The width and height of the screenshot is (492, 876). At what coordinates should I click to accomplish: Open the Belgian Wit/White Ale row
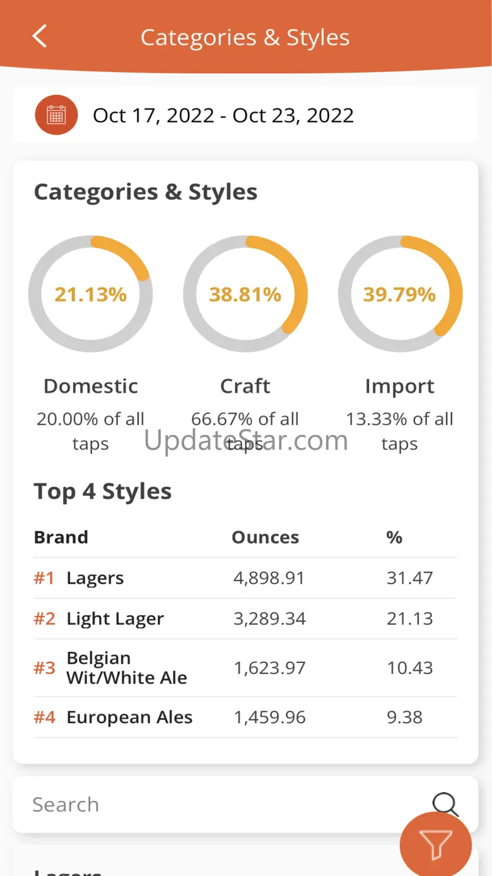tap(245, 668)
